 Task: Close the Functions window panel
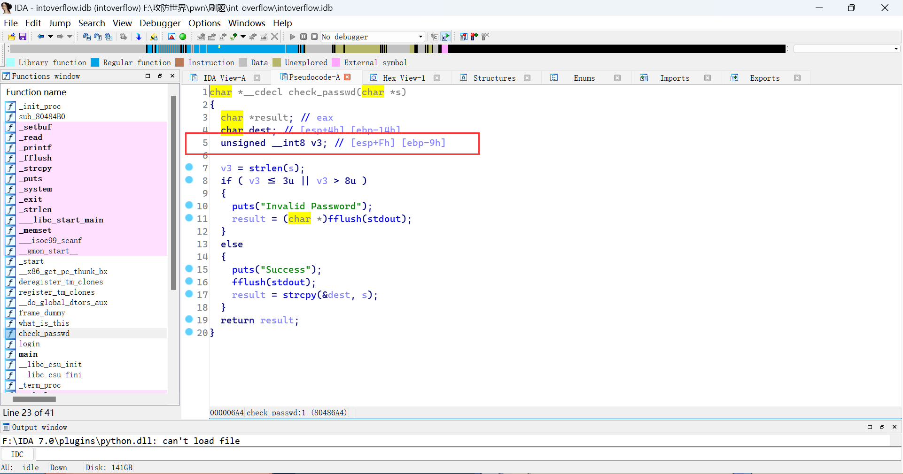(x=172, y=76)
